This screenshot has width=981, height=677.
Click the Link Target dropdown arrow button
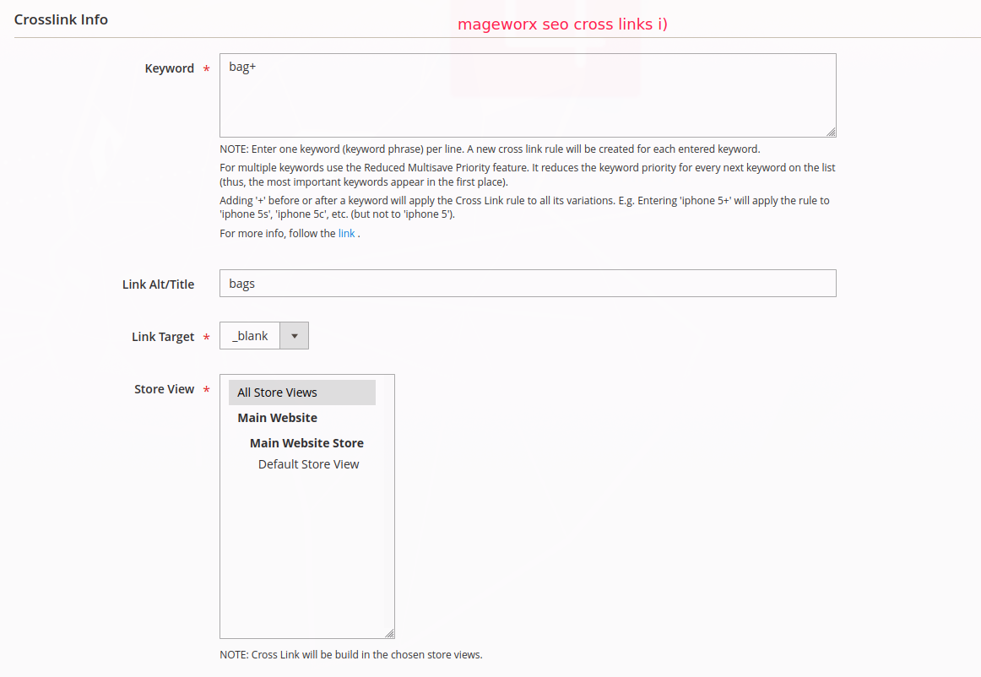[294, 336]
